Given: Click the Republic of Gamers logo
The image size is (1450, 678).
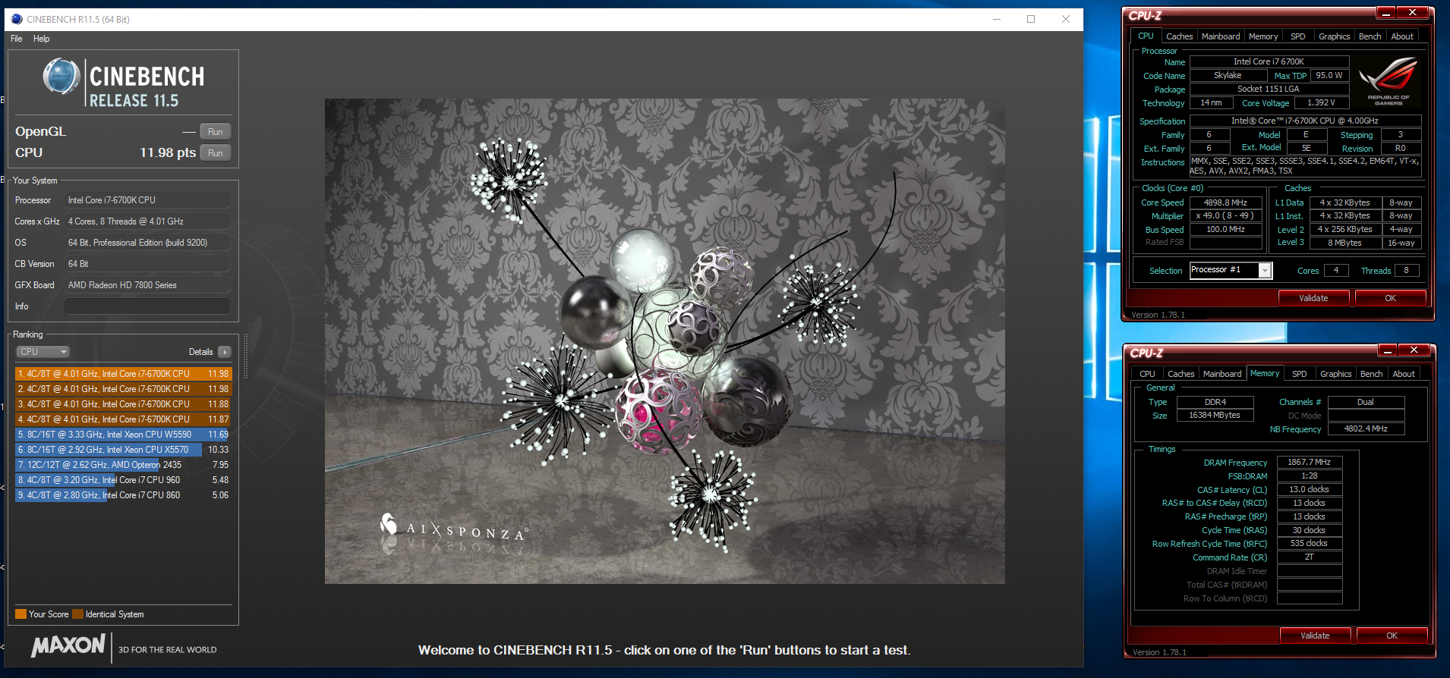Looking at the screenshot, I should click(x=1389, y=81).
